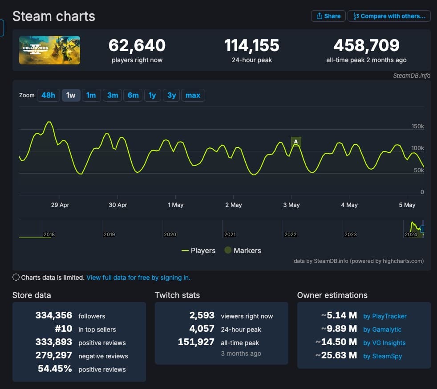
Task: Click the ~5.14 M owner estimate
Action: coord(339,315)
